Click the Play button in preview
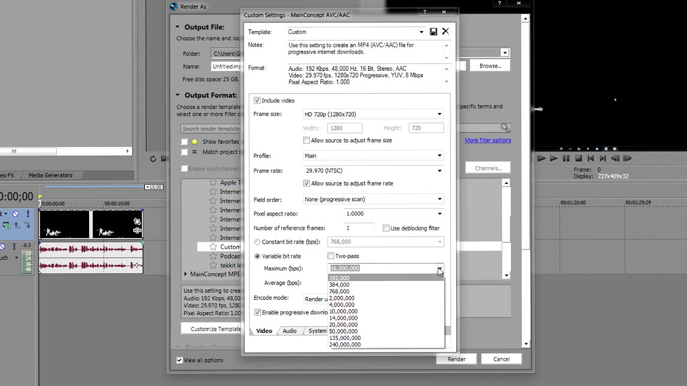The height and width of the screenshot is (386, 687). point(553,158)
